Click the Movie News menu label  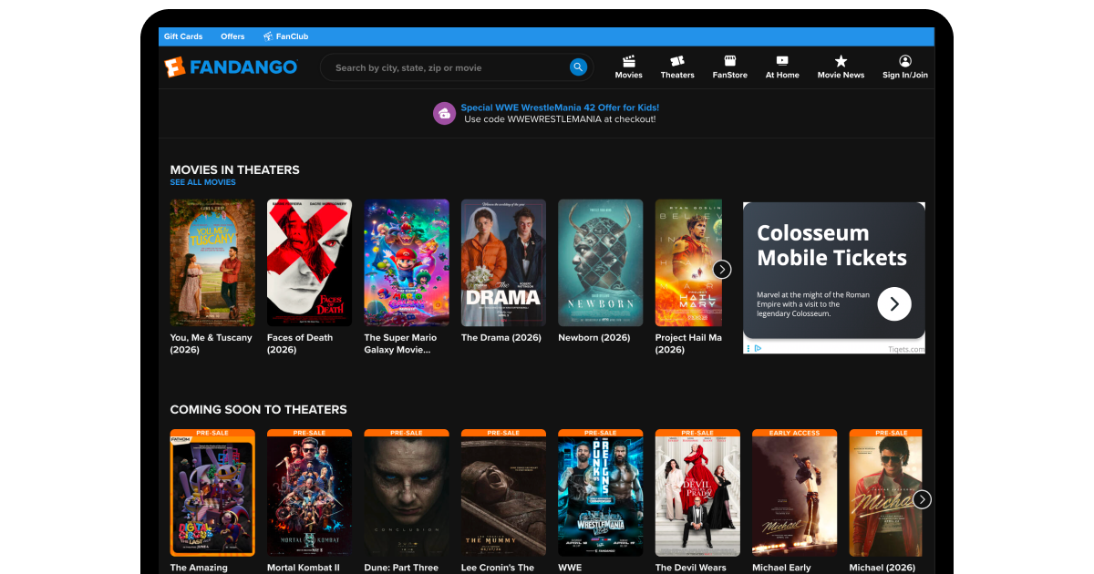coord(841,76)
